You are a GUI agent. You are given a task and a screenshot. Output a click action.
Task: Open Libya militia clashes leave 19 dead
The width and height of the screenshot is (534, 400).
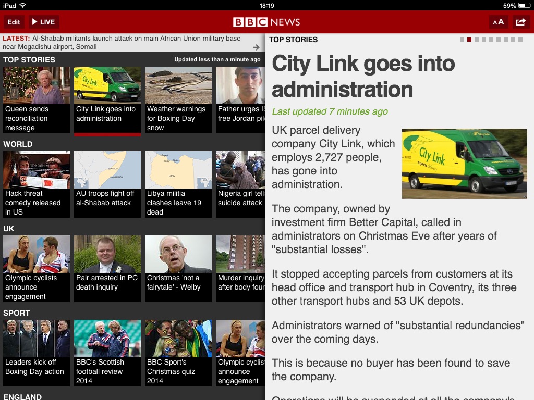tap(178, 184)
